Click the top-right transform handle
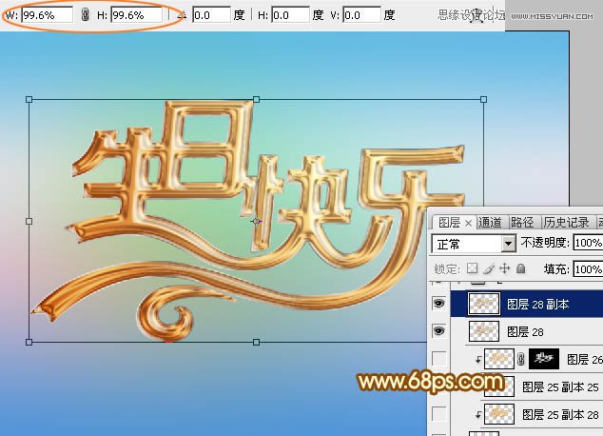603x436 pixels. 484,100
